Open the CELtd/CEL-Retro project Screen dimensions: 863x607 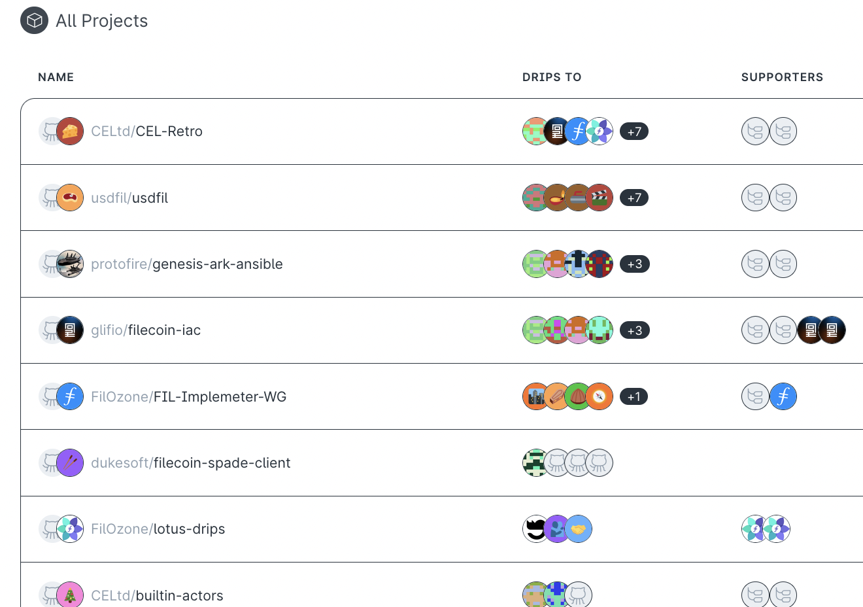tap(146, 131)
